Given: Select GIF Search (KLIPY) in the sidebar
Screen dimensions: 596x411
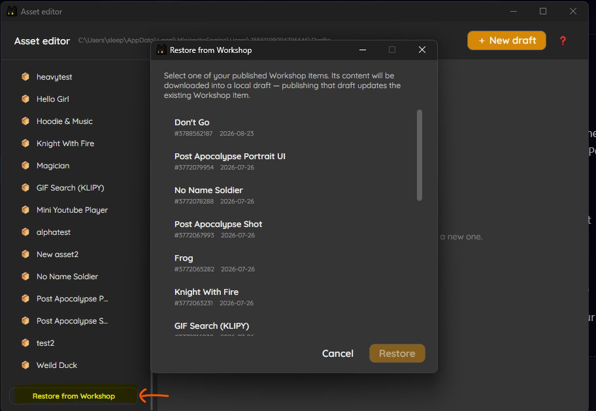Looking at the screenshot, I should coord(71,187).
